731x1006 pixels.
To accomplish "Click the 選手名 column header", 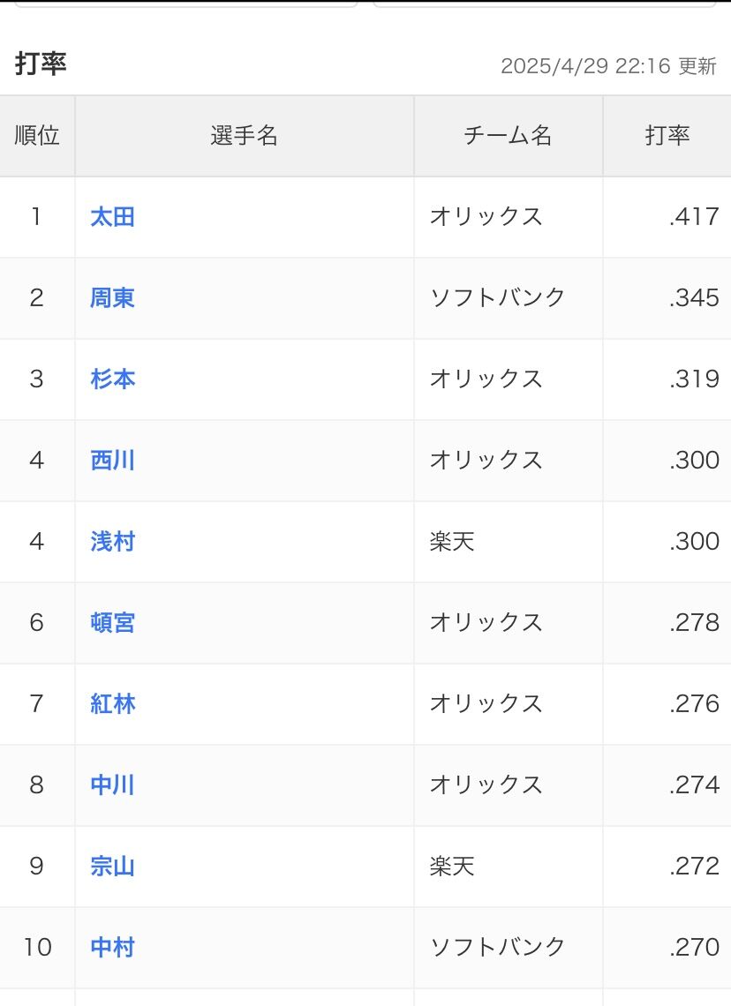I will pos(244,136).
